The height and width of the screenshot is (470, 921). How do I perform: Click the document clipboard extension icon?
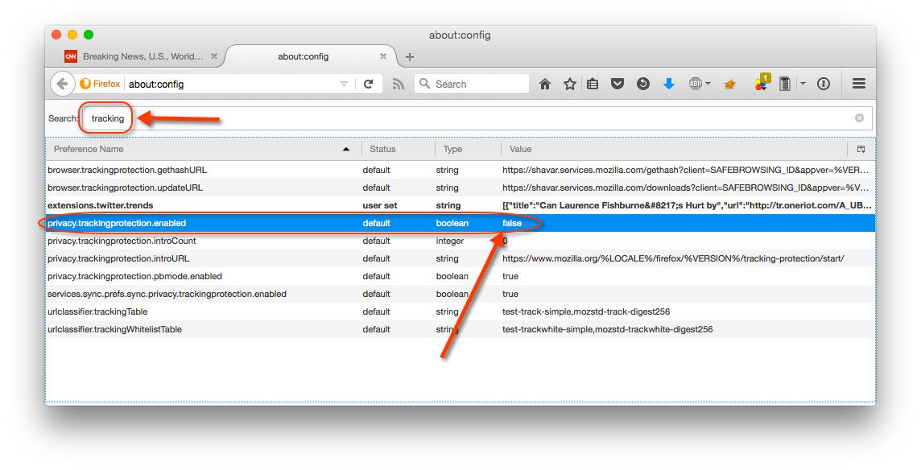click(785, 84)
